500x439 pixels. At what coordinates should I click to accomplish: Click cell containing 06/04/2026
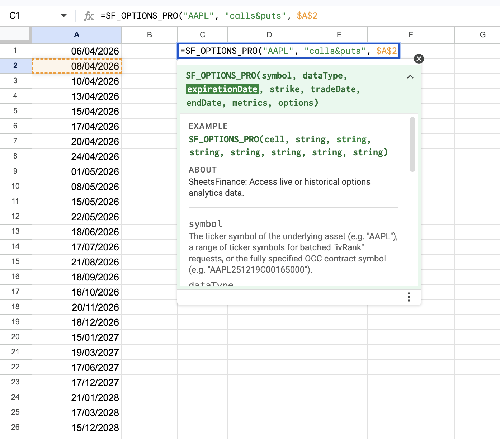77,51
